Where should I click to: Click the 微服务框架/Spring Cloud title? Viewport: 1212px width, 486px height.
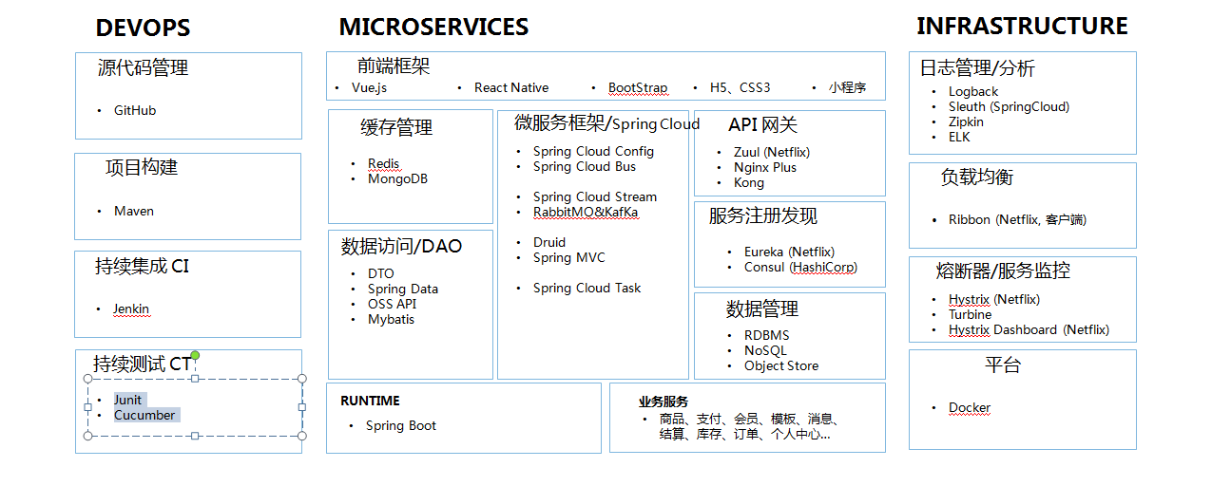pyautogui.click(x=606, y=122)
